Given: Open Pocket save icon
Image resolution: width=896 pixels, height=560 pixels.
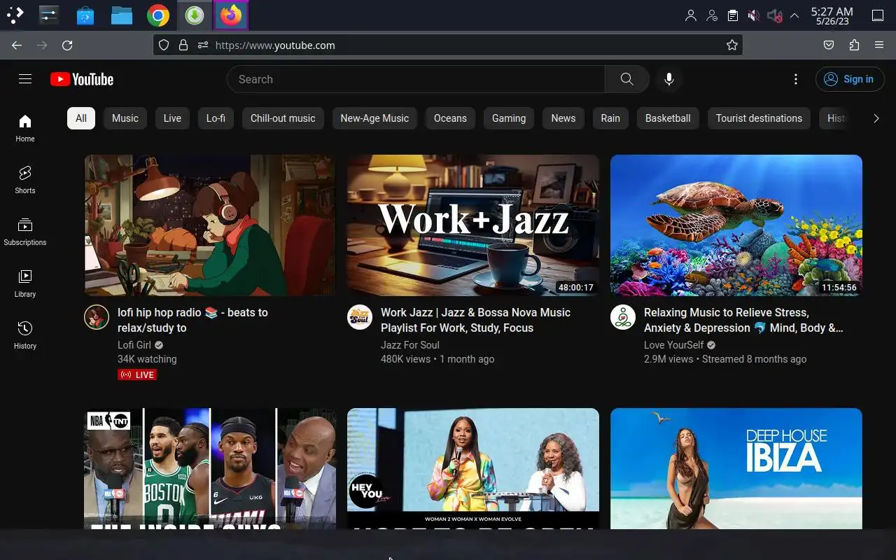Looking at the screenshot, I should pos(829,45).
